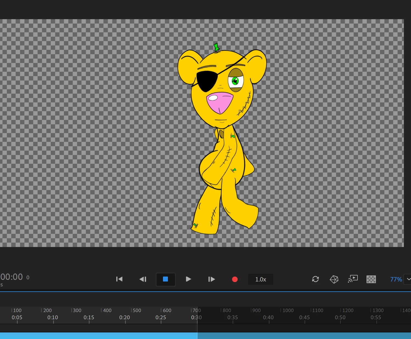Click frame number 400 on the ruler
This screenshot has height=339, width=411.
click(107, 311)
